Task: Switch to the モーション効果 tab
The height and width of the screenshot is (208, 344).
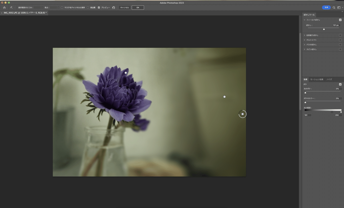Action: [x=317, y=79]
